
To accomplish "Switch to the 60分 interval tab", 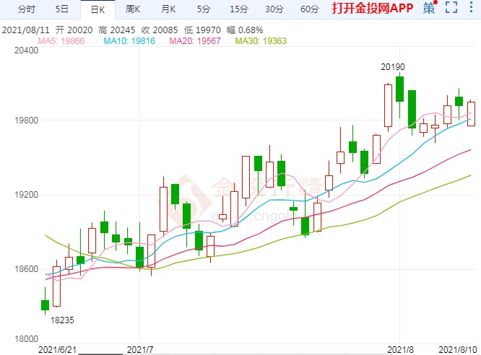I will pos(310,9).
